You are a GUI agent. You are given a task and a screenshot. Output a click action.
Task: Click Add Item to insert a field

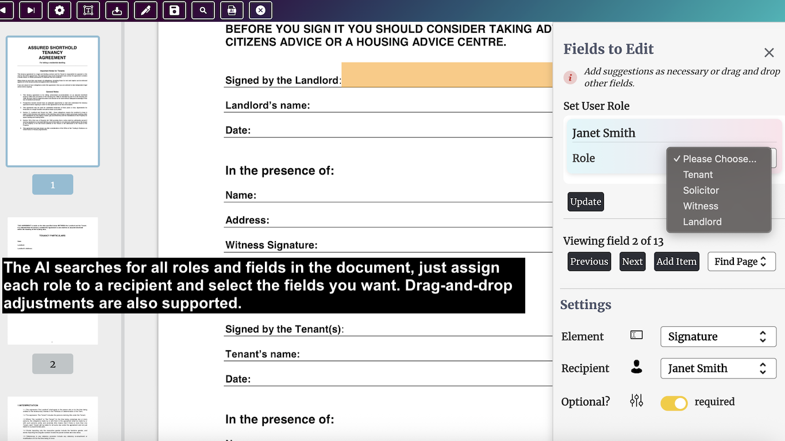pyautogui.click(x=676, y=261)
